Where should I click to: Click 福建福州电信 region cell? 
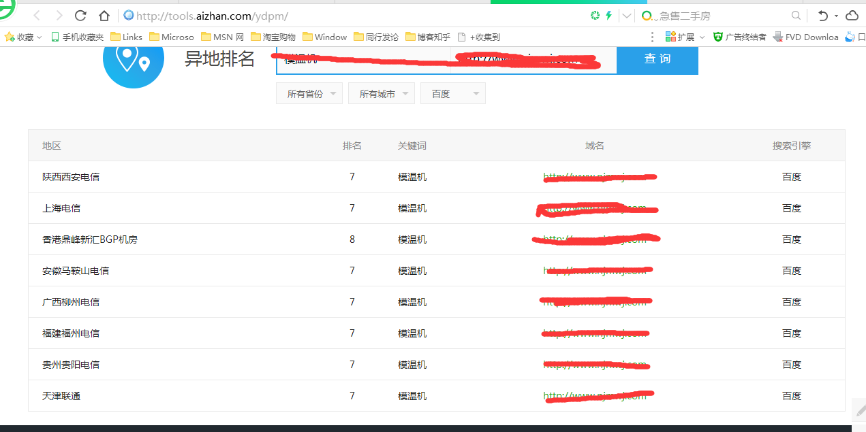tap(71, 333)
